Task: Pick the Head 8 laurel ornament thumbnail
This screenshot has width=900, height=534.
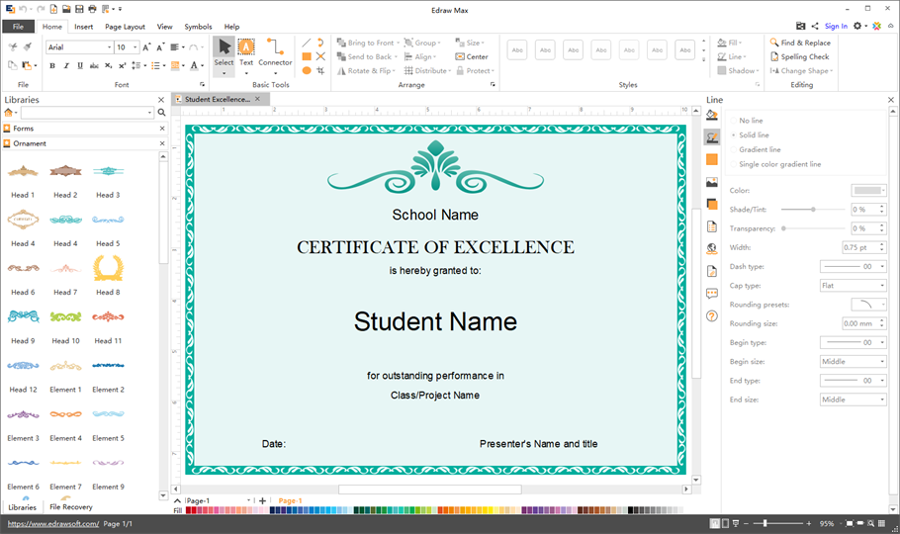Action: 108,268
